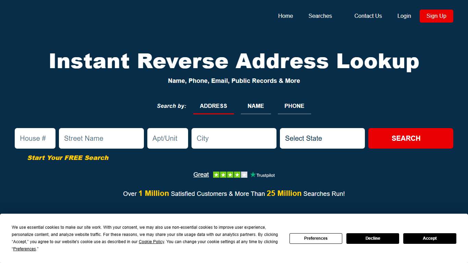The height and width of the screenshot is (263, 468).
Task: Click the Login link
Action: click(404, 16)
